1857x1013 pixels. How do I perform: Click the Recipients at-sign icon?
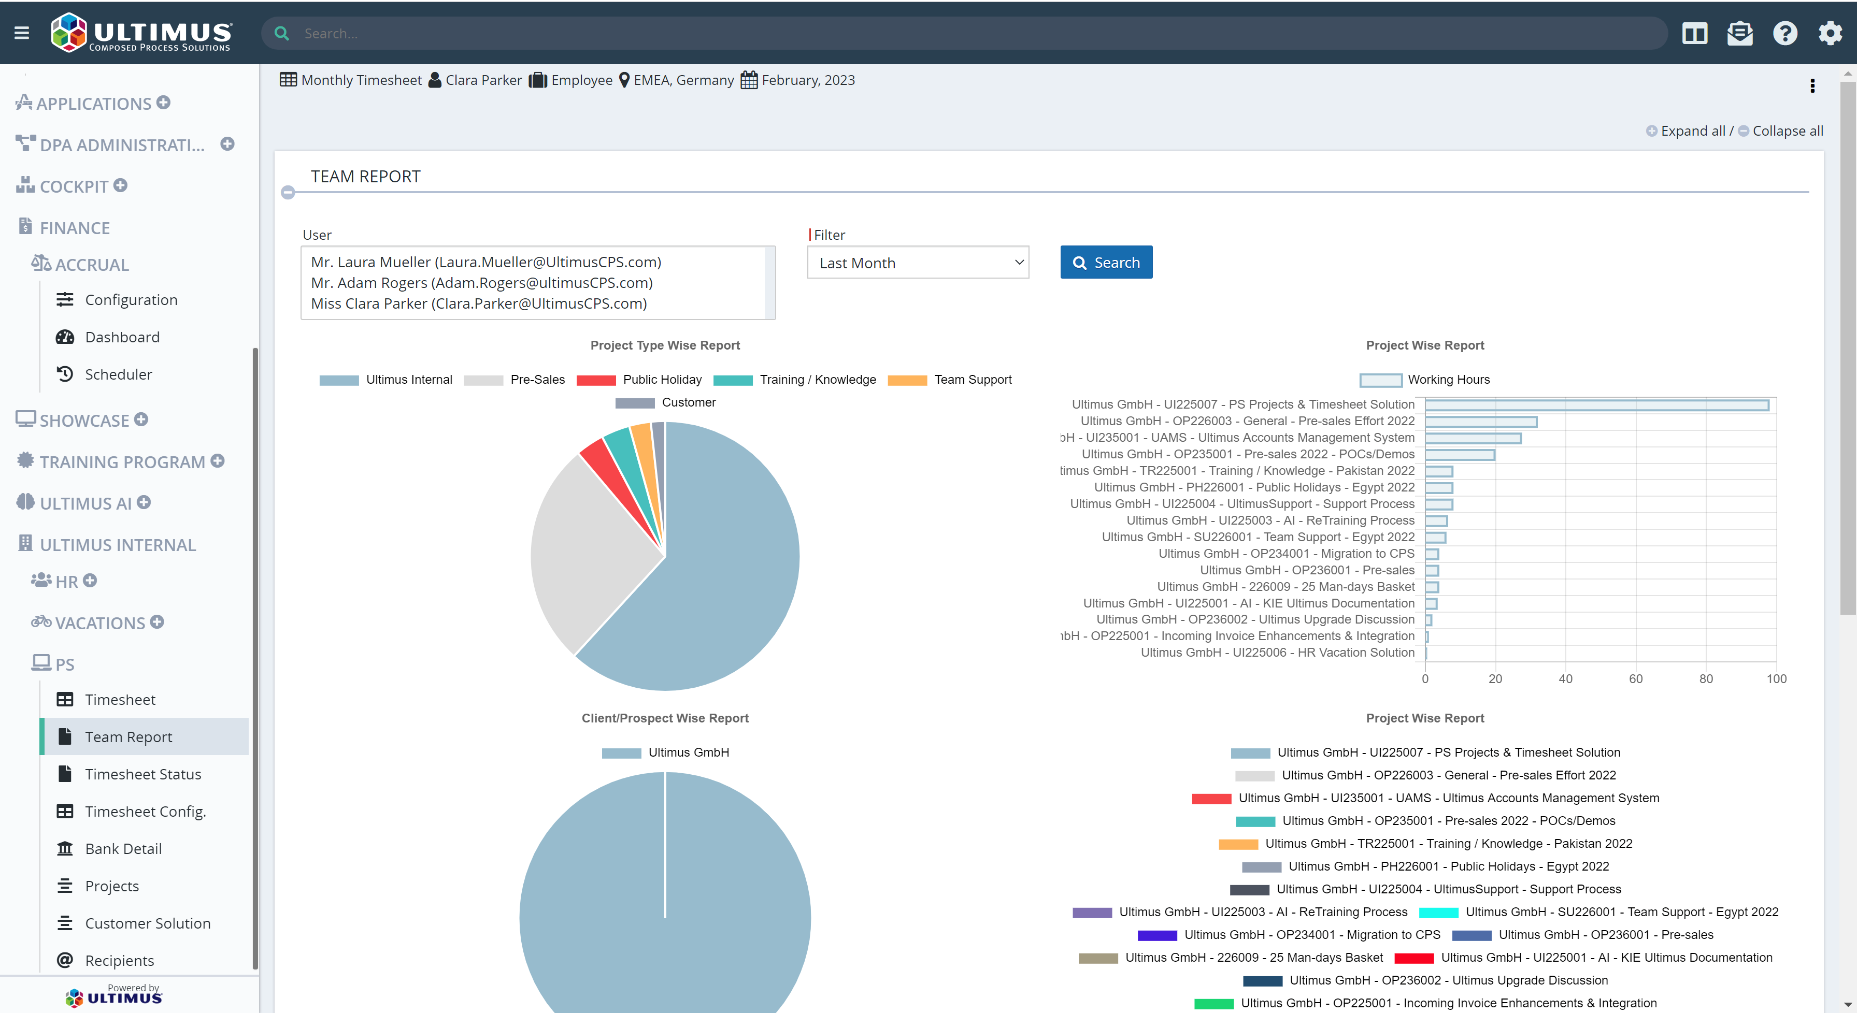pos(65,960)
